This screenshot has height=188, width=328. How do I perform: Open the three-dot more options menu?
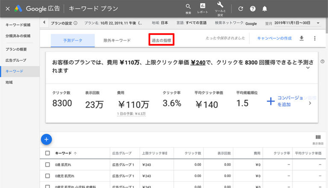tap(315, 38)
